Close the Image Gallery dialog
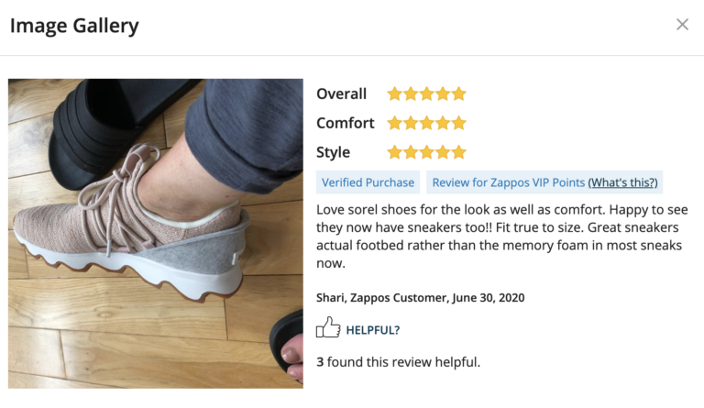Screen dimensions: 704x408 [x=682, y=25]
